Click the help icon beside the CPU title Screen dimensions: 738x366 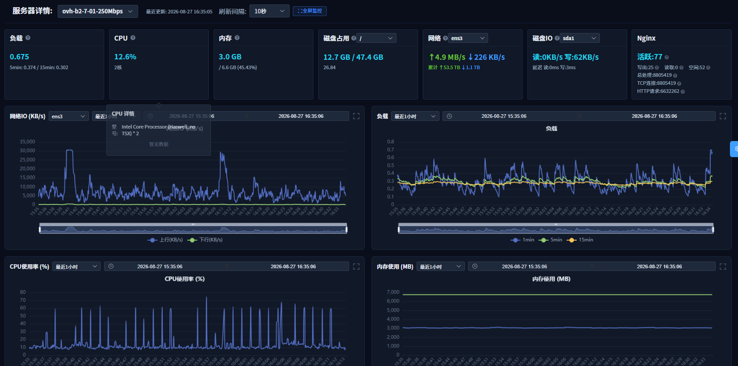pos(133,38)
